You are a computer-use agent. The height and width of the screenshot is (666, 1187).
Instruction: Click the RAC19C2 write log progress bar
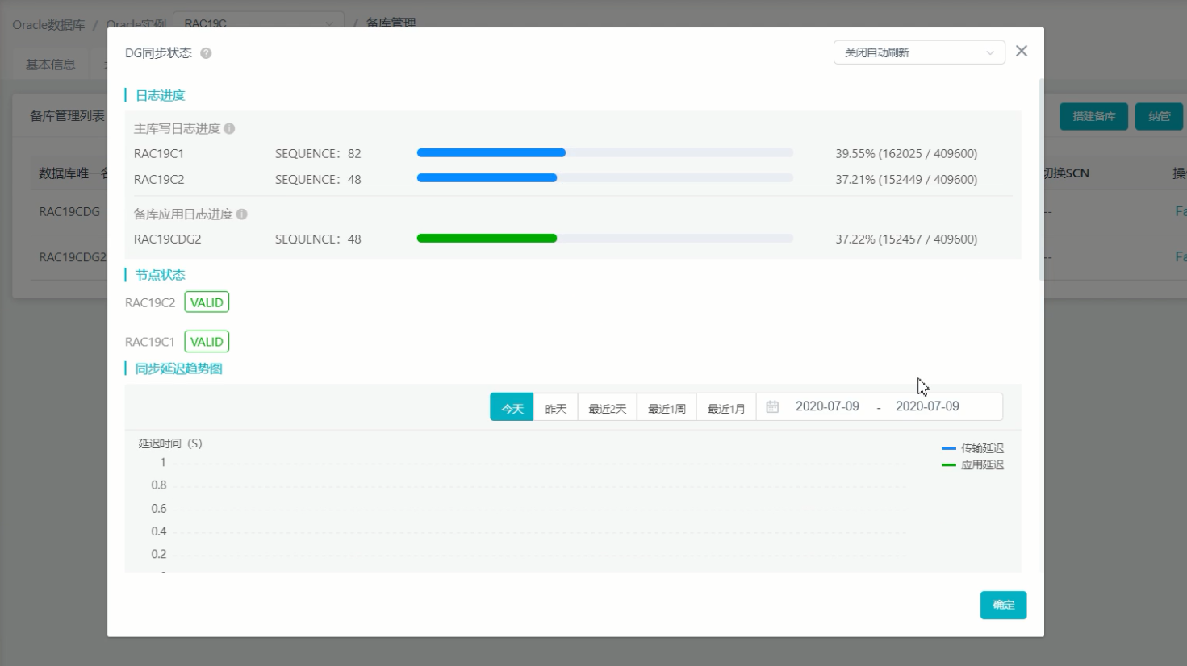point(605,178)
